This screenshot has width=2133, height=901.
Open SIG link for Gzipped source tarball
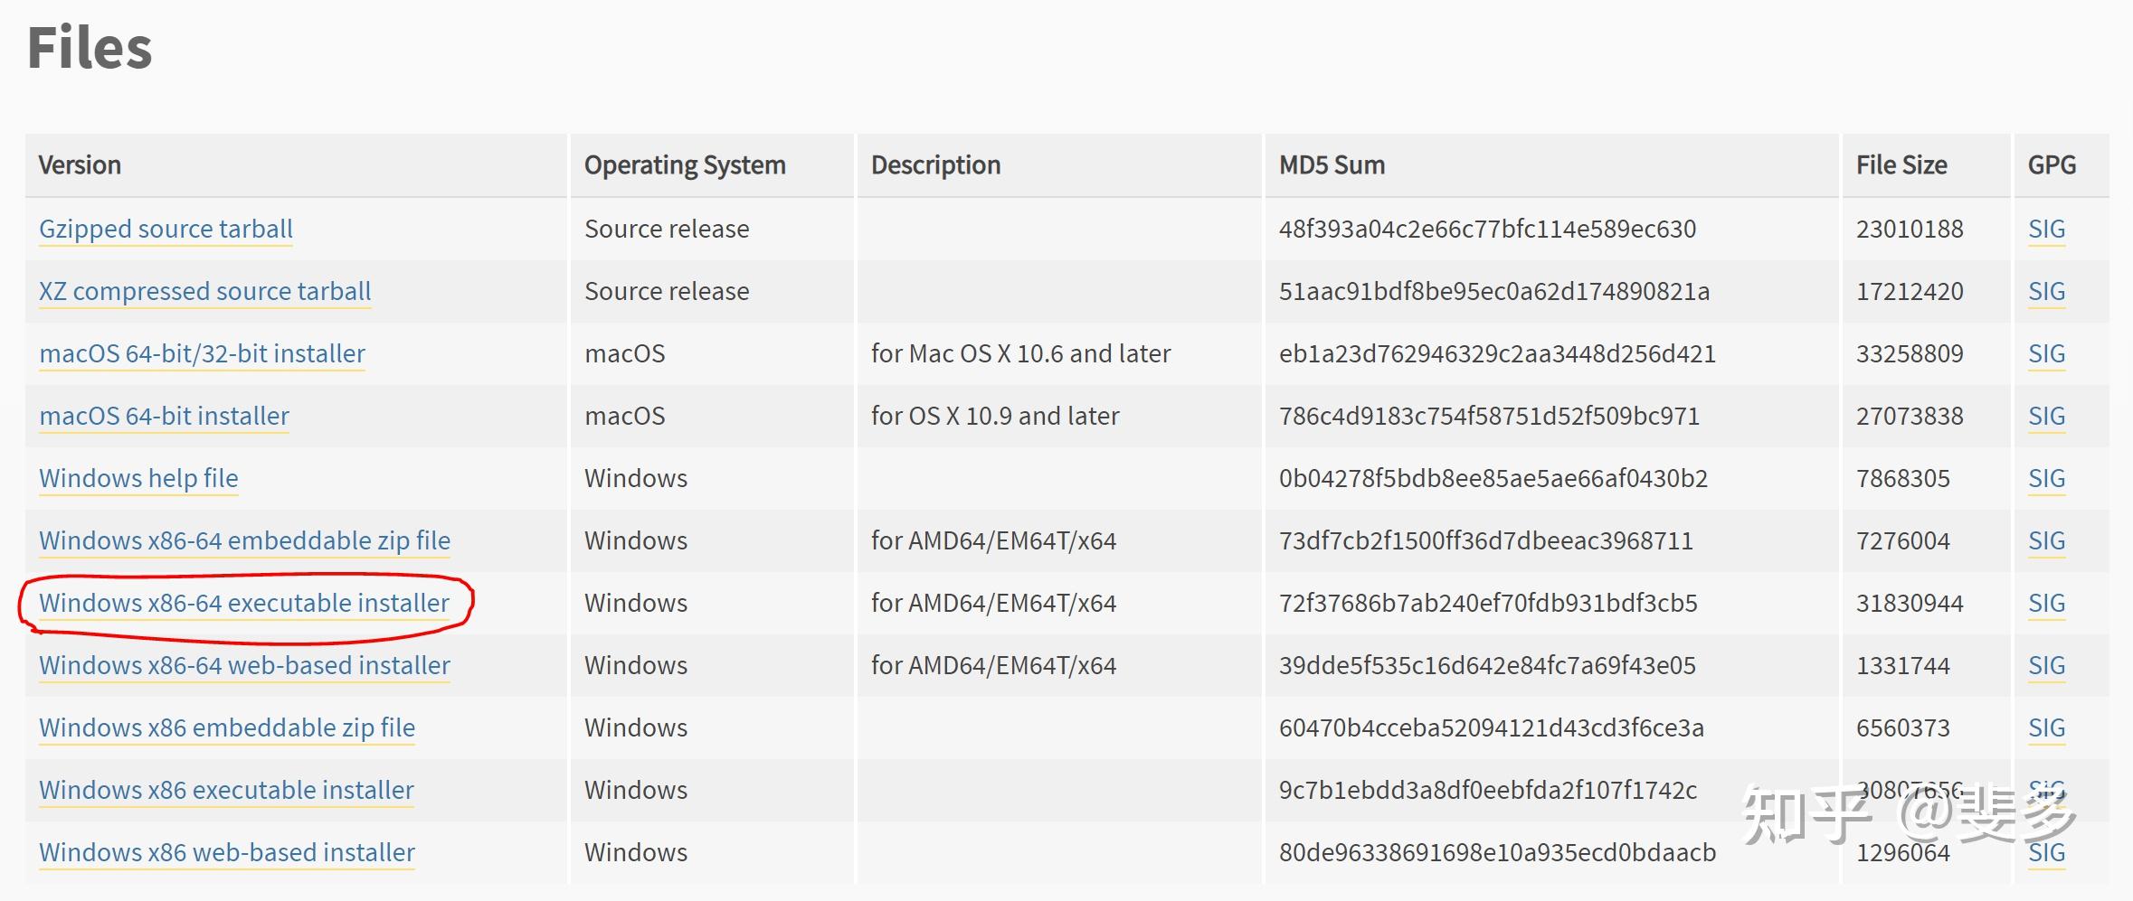[2046, 230]
